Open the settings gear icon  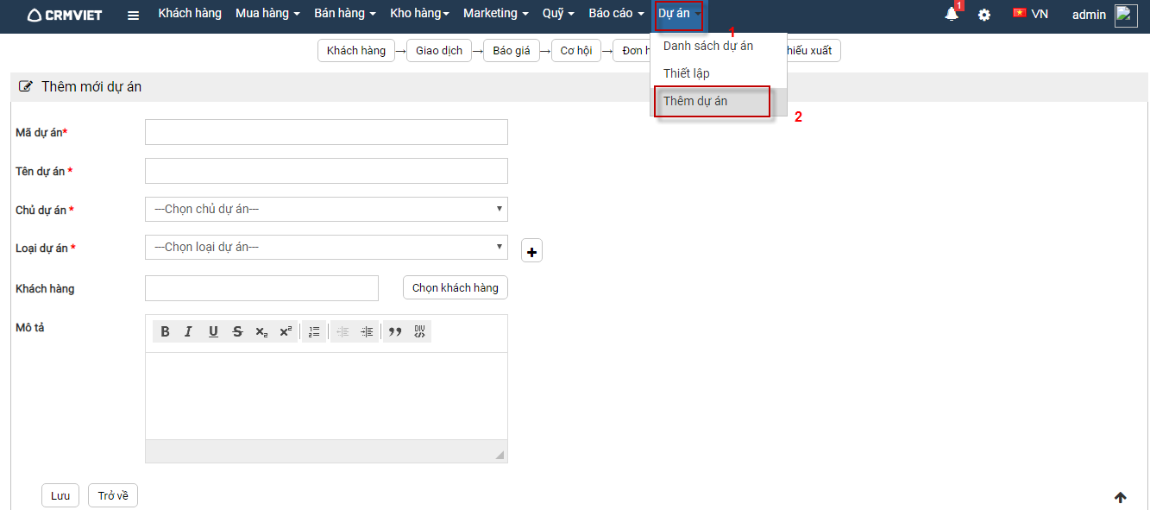tap(984, 15)
